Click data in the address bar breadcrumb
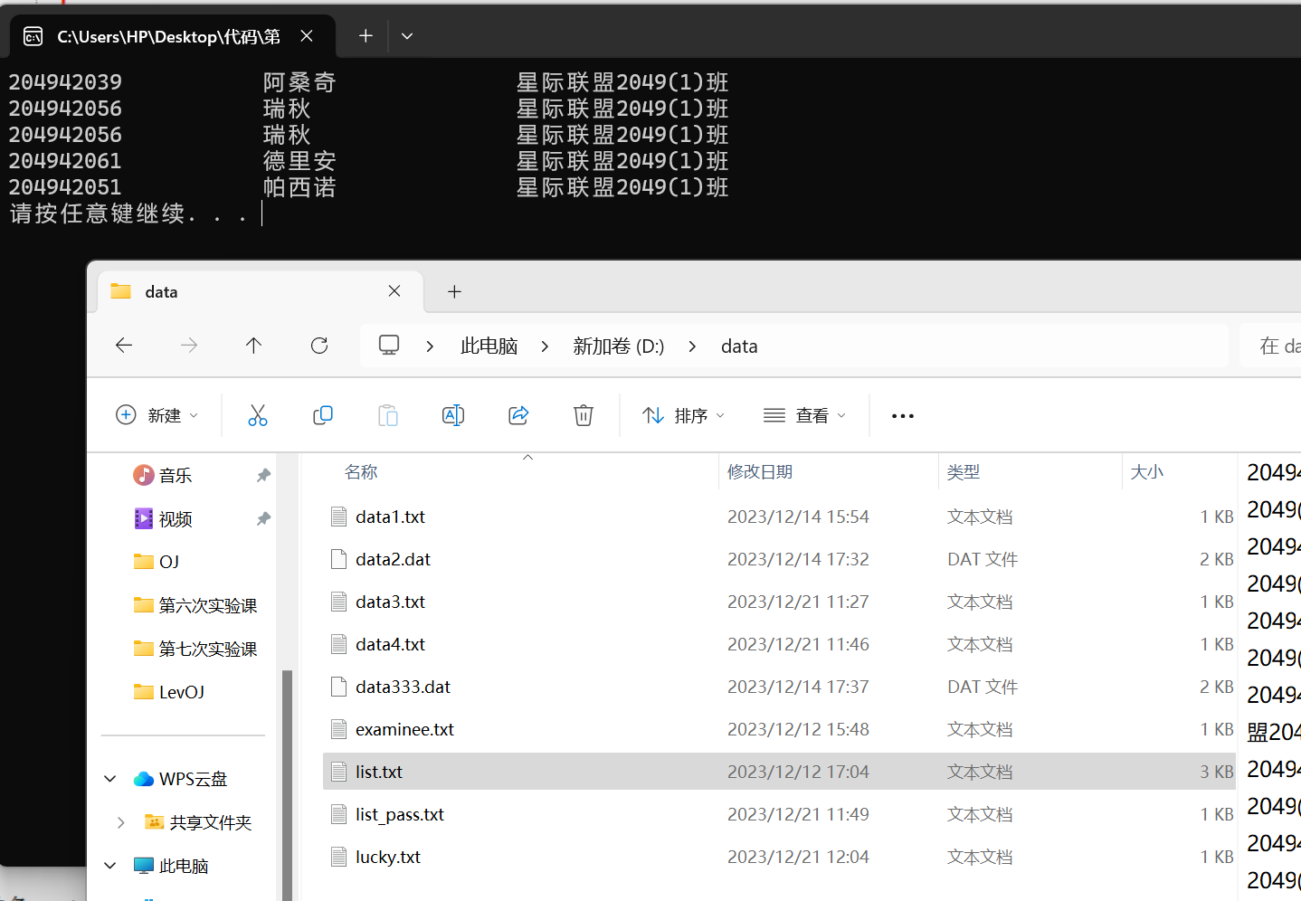Viewport: 1301px width, 901px height. coord(739,346)
